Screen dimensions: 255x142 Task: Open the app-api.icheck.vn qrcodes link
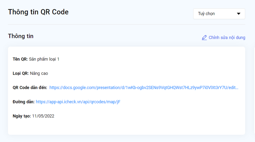pos(78,102)
